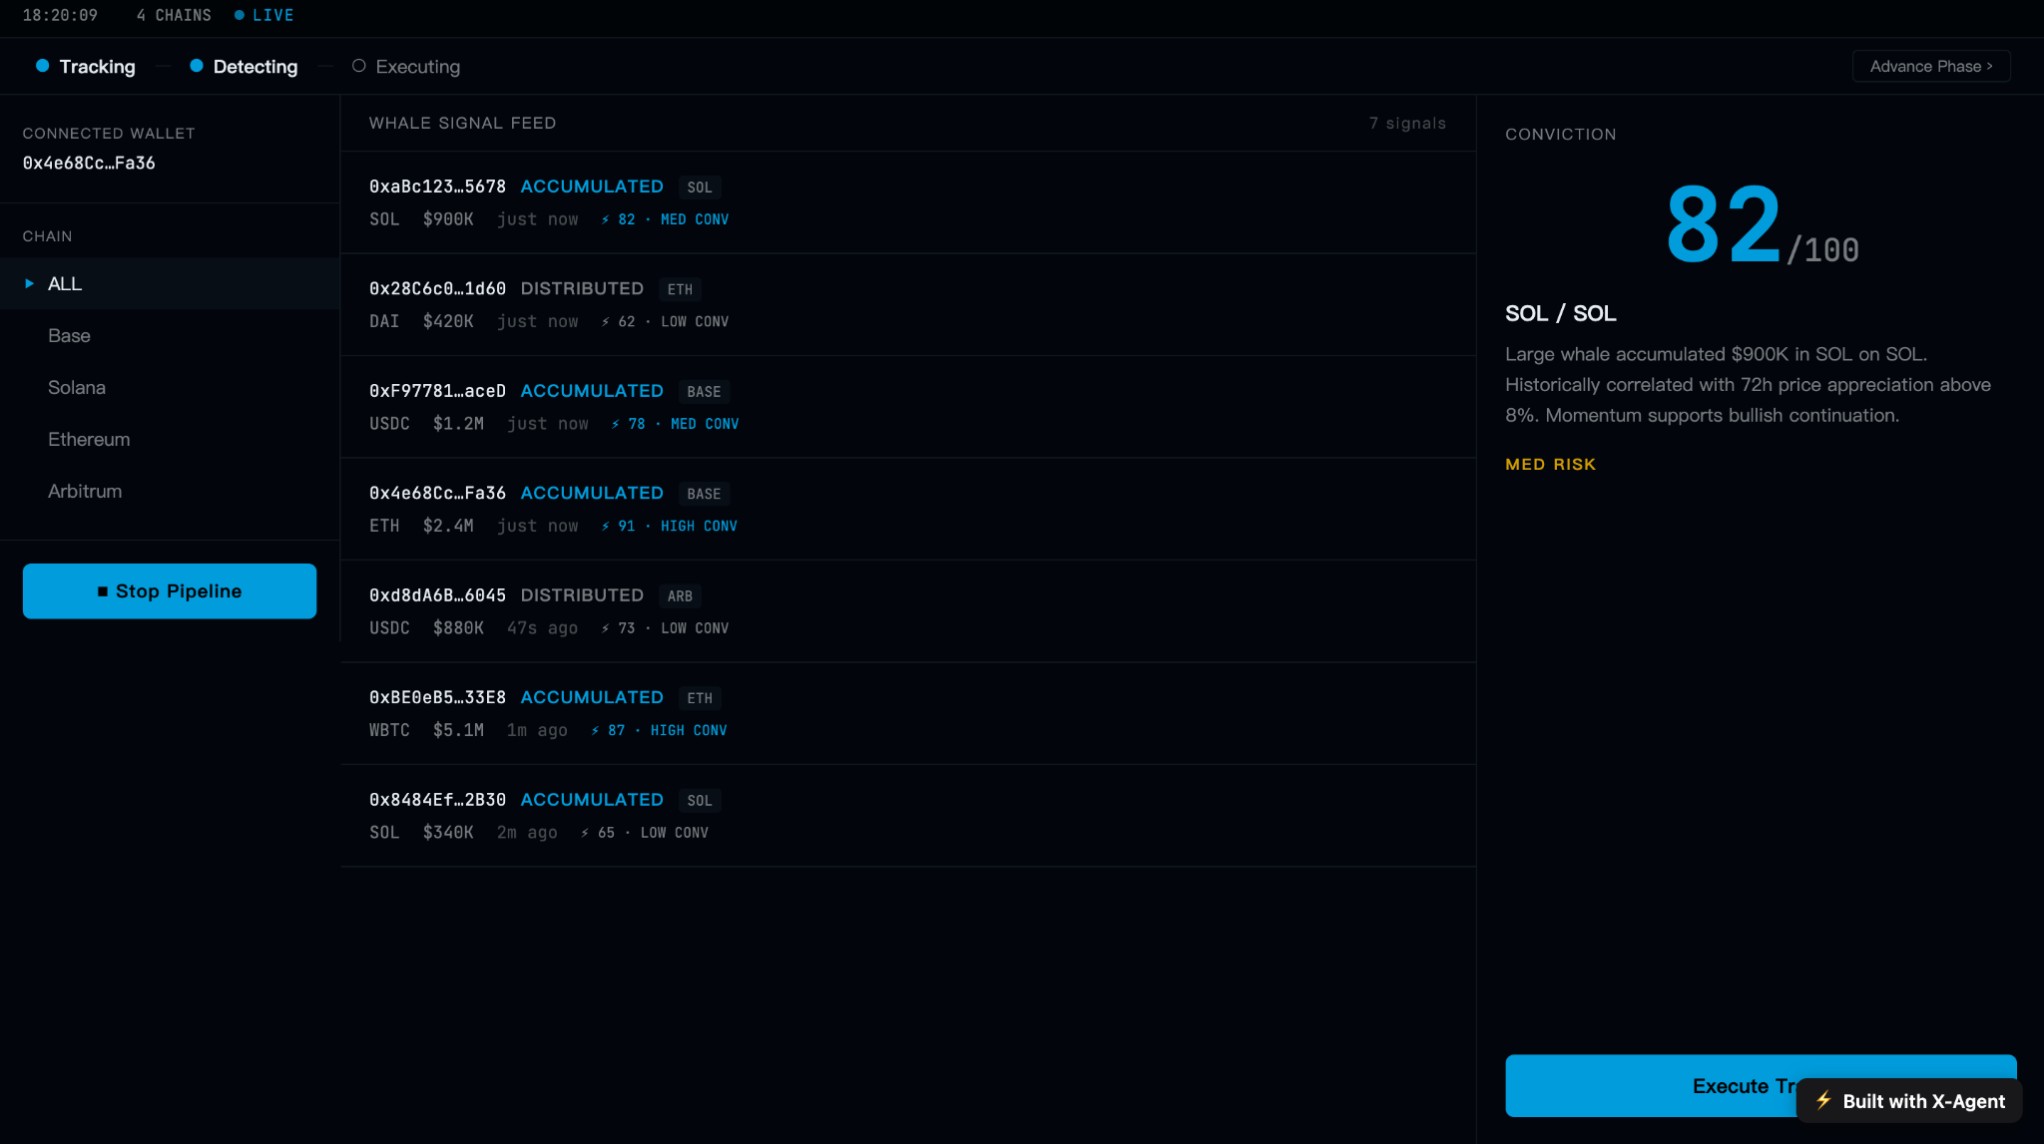Click the ACCUMULATED label on the 0xBE0eB5…33E8 row

(x=592, y=697)
